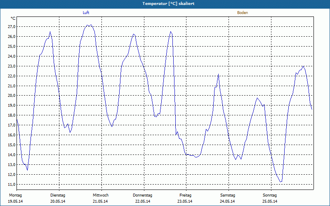Click the 14,0 y-axis label

point(12,155)
